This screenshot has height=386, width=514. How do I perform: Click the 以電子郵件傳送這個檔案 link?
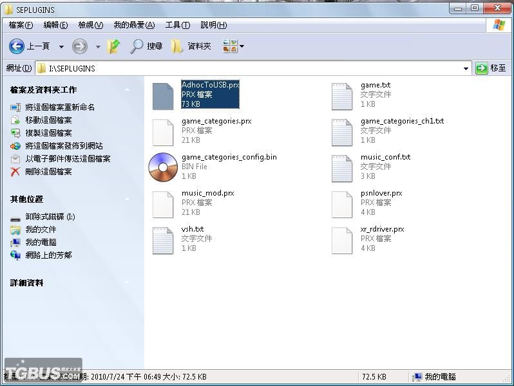tap(68, 159)
